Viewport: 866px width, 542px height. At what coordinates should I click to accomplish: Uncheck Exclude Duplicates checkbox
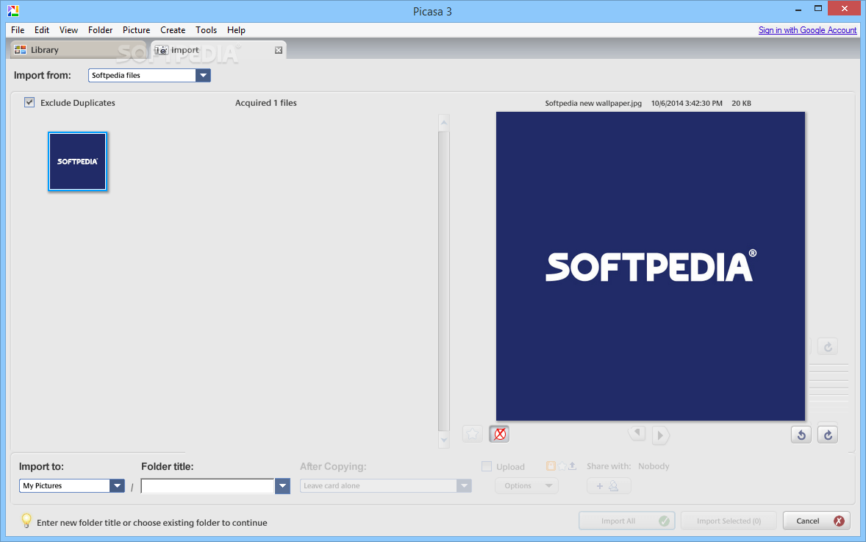(x=29, y=102)
